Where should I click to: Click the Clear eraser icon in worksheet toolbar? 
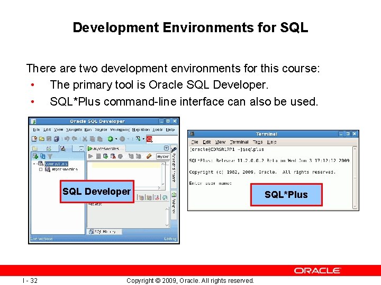149,156
